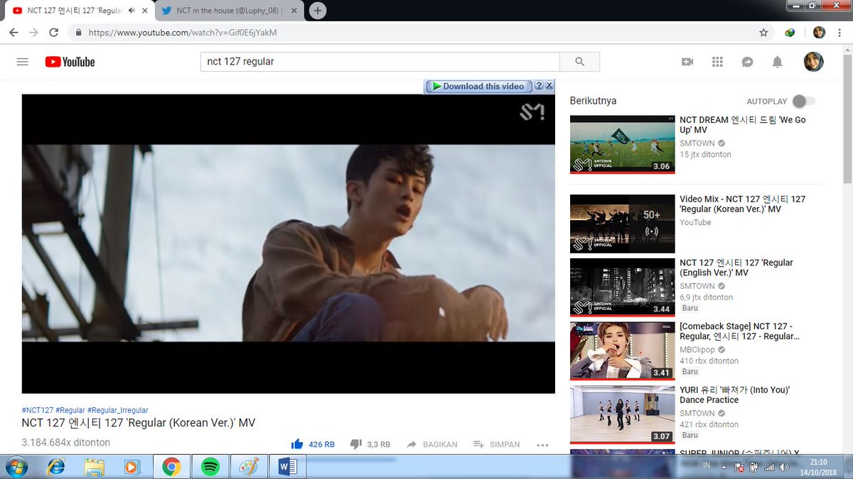853x479 pixels.
Task: Open the network signal tray icon
Action: tap(769, 467)
